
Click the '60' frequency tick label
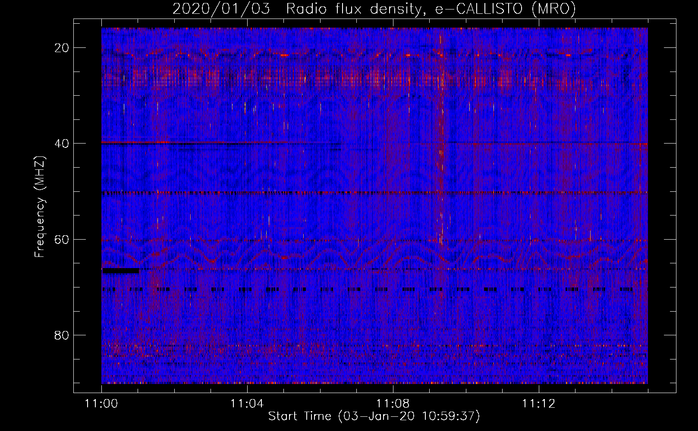click(x=62, y=239)
